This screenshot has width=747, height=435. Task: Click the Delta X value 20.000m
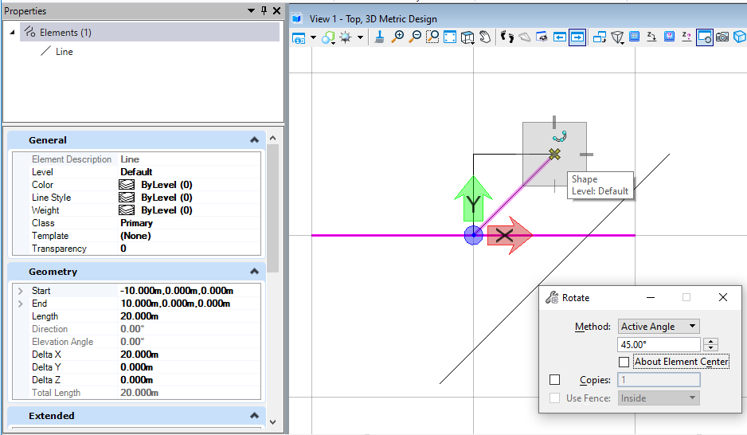click(139, 355)
